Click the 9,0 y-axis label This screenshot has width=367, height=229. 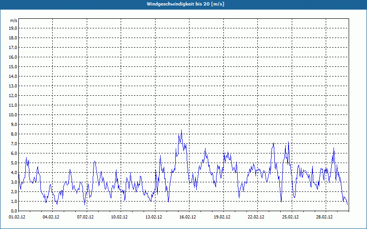coord(14,124)
